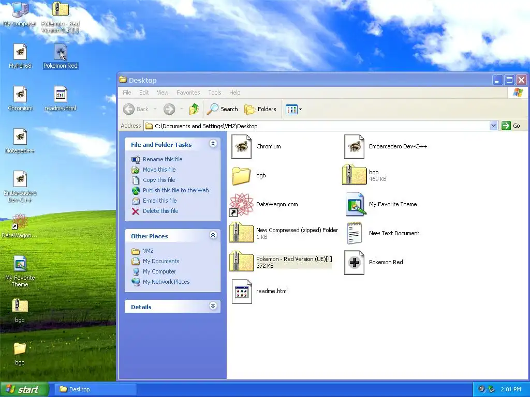
Task: Click the Start button
Action: pyautogui.click(x=24, y=390)
